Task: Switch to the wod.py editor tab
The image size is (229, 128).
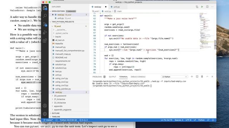Action: point(99,7)
